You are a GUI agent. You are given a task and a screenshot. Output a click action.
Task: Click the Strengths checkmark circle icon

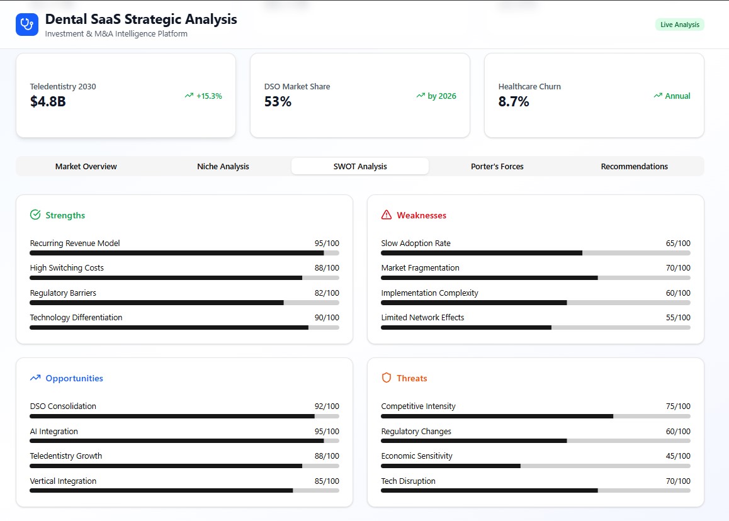35,215
